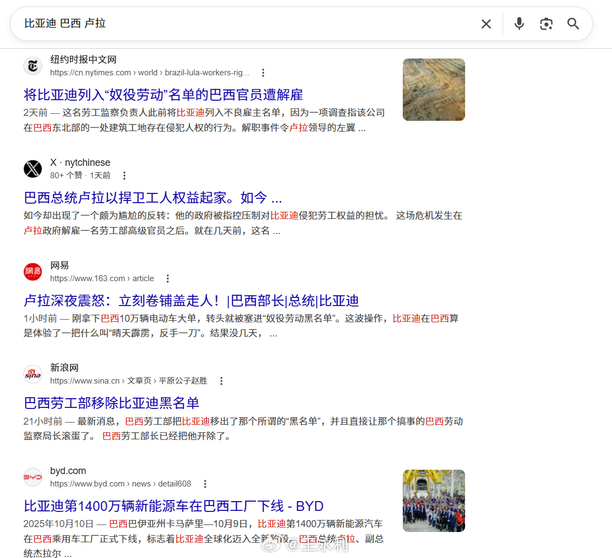Viewport: 612px width, 558px height.
Task: Click the 新浪网 site name
Action: [x=65, y=368]
